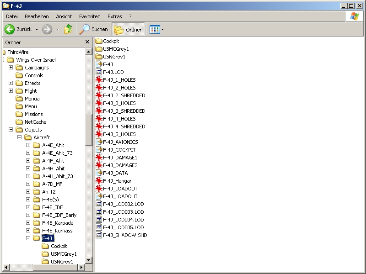This screenshot has width=366, height=274.
Task: Click the vertical scrollbar thumb in folder tree
Action: click(89, 130)
